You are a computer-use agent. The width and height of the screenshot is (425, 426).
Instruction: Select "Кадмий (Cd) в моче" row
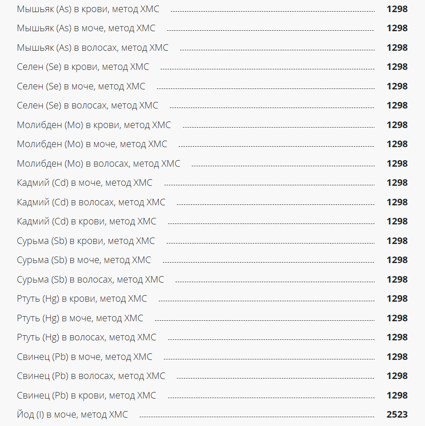point(84,183)
